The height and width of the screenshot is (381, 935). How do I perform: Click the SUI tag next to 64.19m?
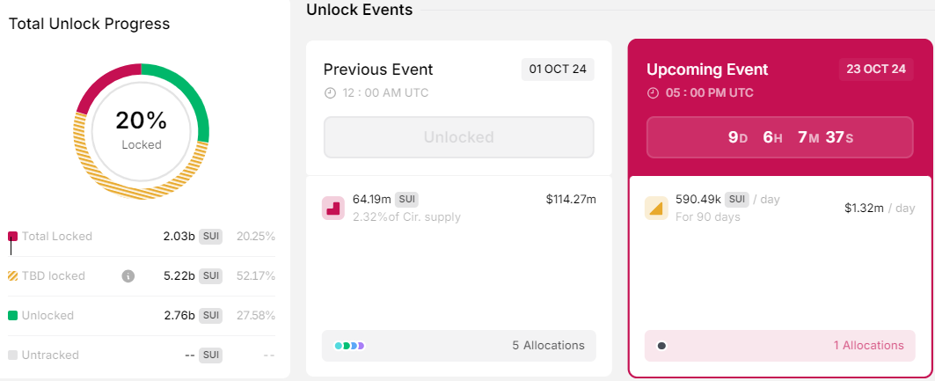tap(406, 199)
